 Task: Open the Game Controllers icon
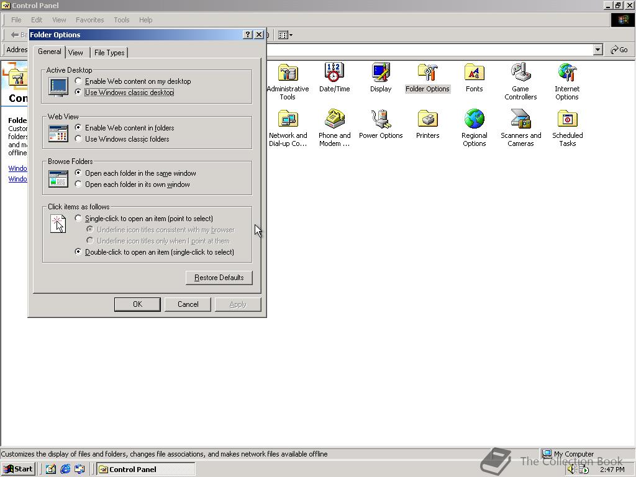click(520, 72)
